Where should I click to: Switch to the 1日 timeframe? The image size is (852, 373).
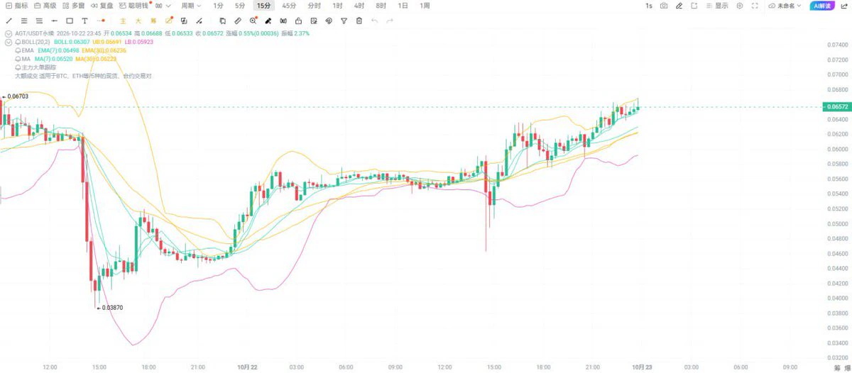(403, 6)
